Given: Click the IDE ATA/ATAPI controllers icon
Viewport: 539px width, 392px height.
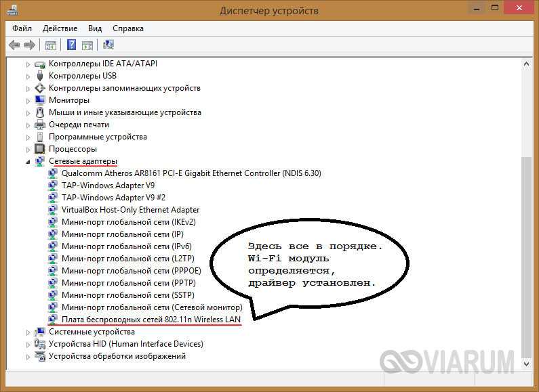Looking at the screenshot, I should (40, 64).
